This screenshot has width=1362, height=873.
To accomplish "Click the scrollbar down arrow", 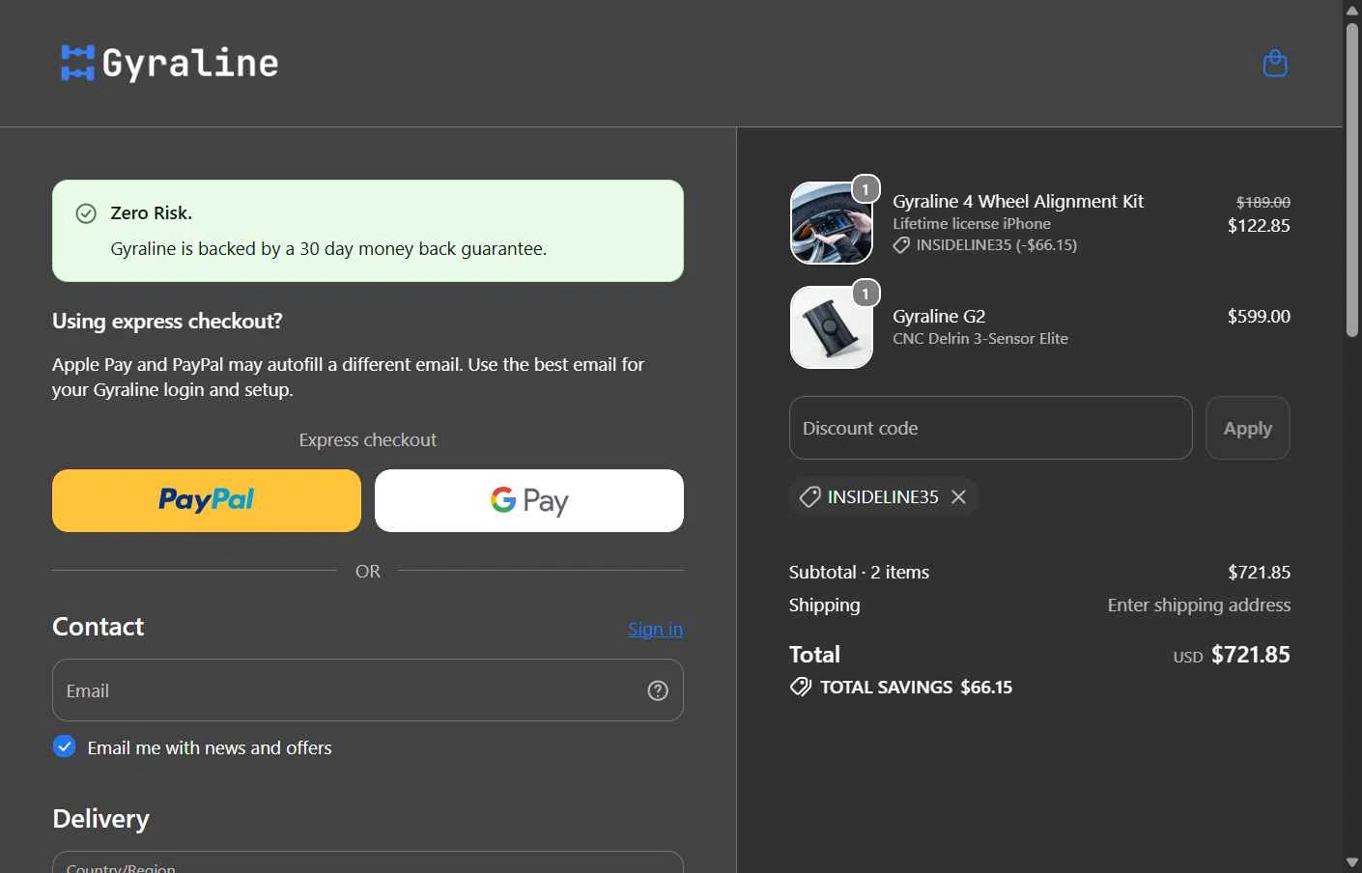I will pos(1352,862).
